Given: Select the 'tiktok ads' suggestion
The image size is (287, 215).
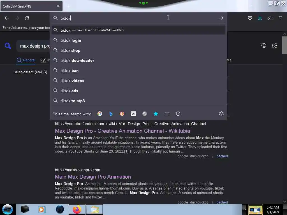Looking at the screenshot, I should coord(138,90).
